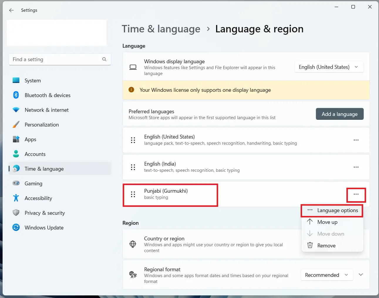Viewport: 379px width, 298px height.
Task: Select the English (India) language name
Action: pos(160,164)
